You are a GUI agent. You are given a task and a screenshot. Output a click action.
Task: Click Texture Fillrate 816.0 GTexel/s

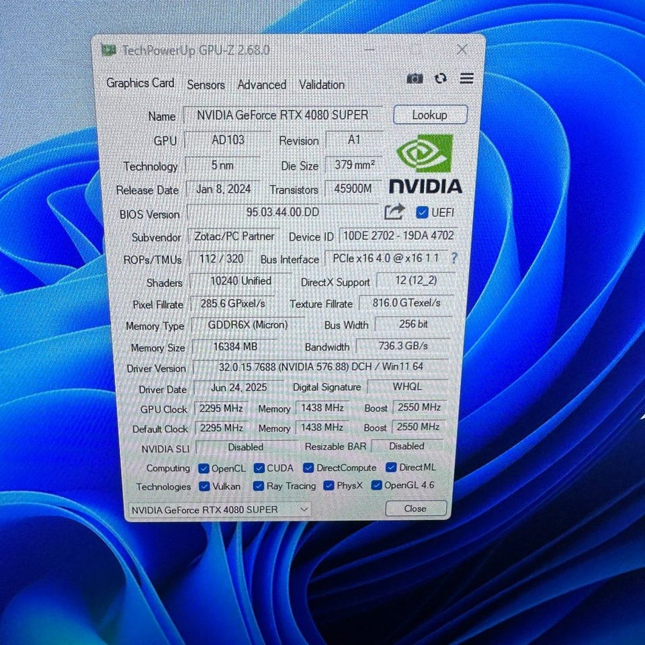[x=406, y=303]
